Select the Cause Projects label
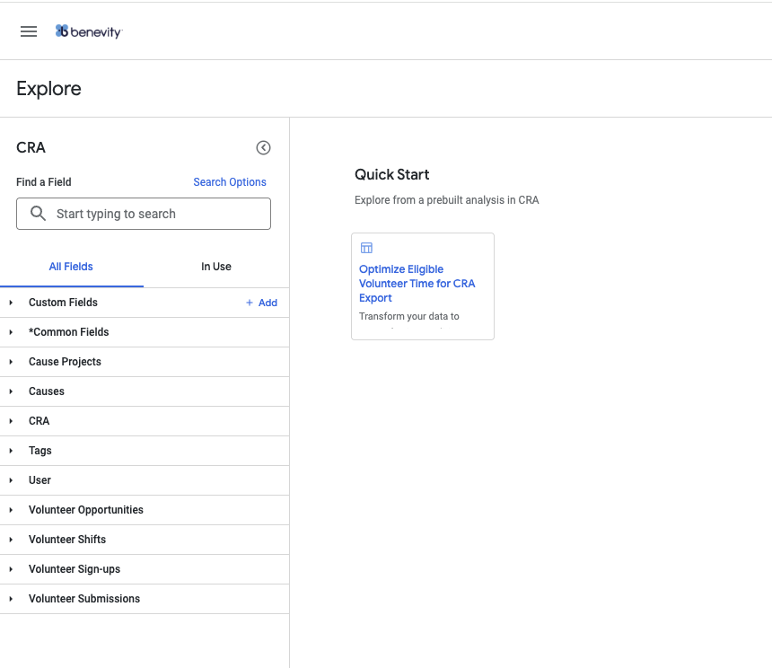The width and height of the screenshot is (772, 668). click(65, 362)
